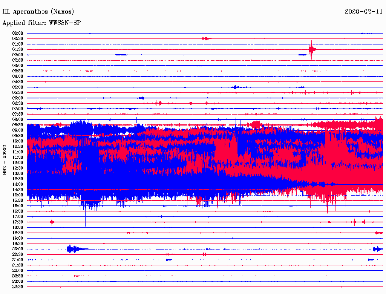386x294 pixels.
Task: Click the 08:30 time label
Action: (x=18, y=125)
